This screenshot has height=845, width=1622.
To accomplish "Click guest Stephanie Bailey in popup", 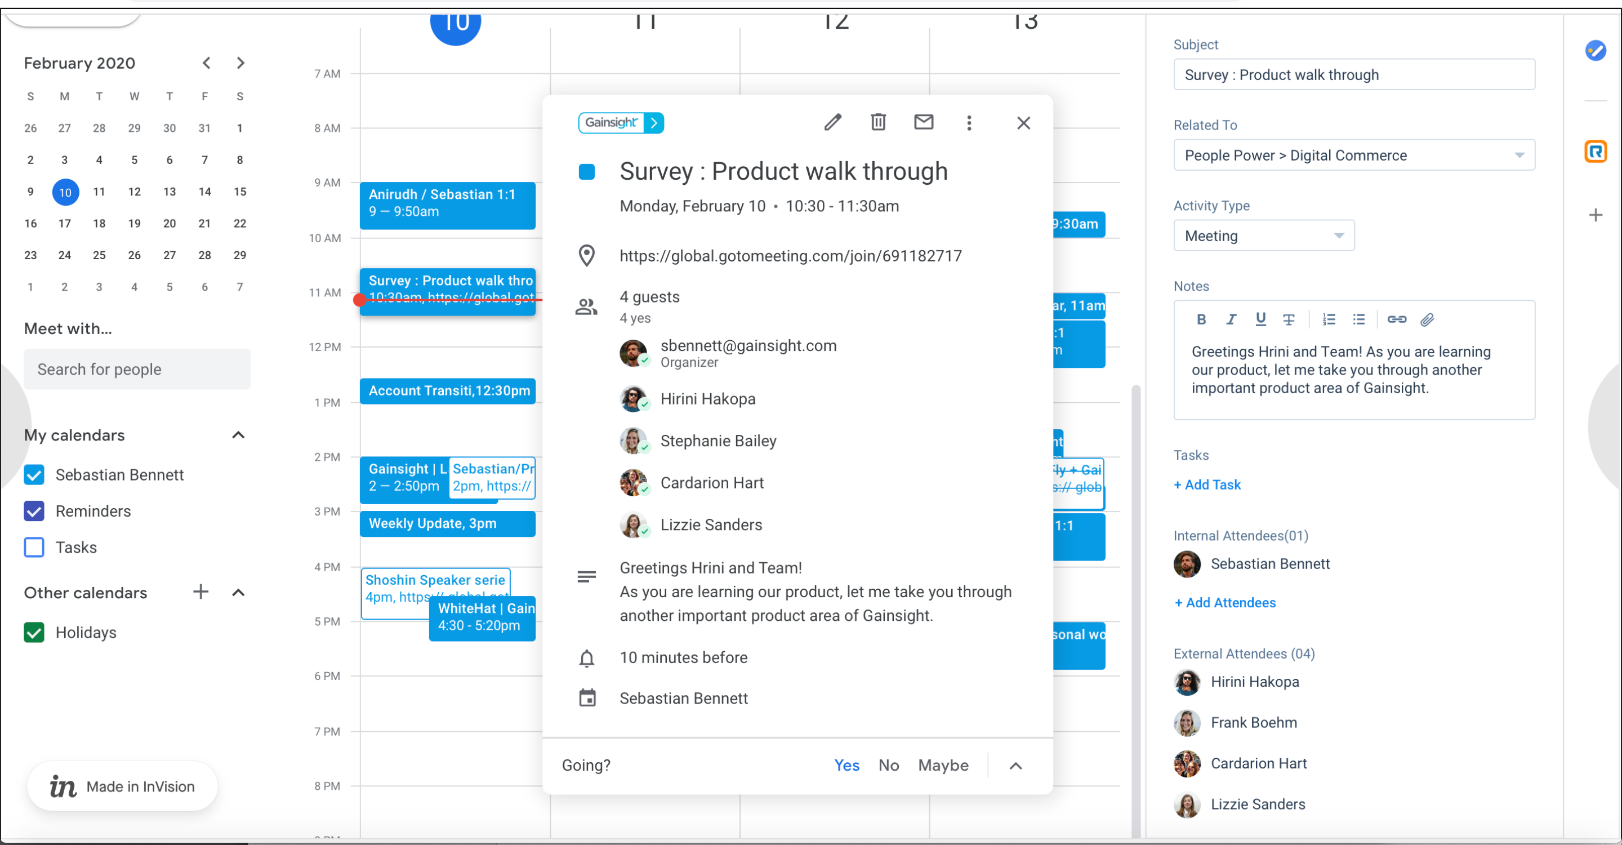I will (x=718, y=442).
